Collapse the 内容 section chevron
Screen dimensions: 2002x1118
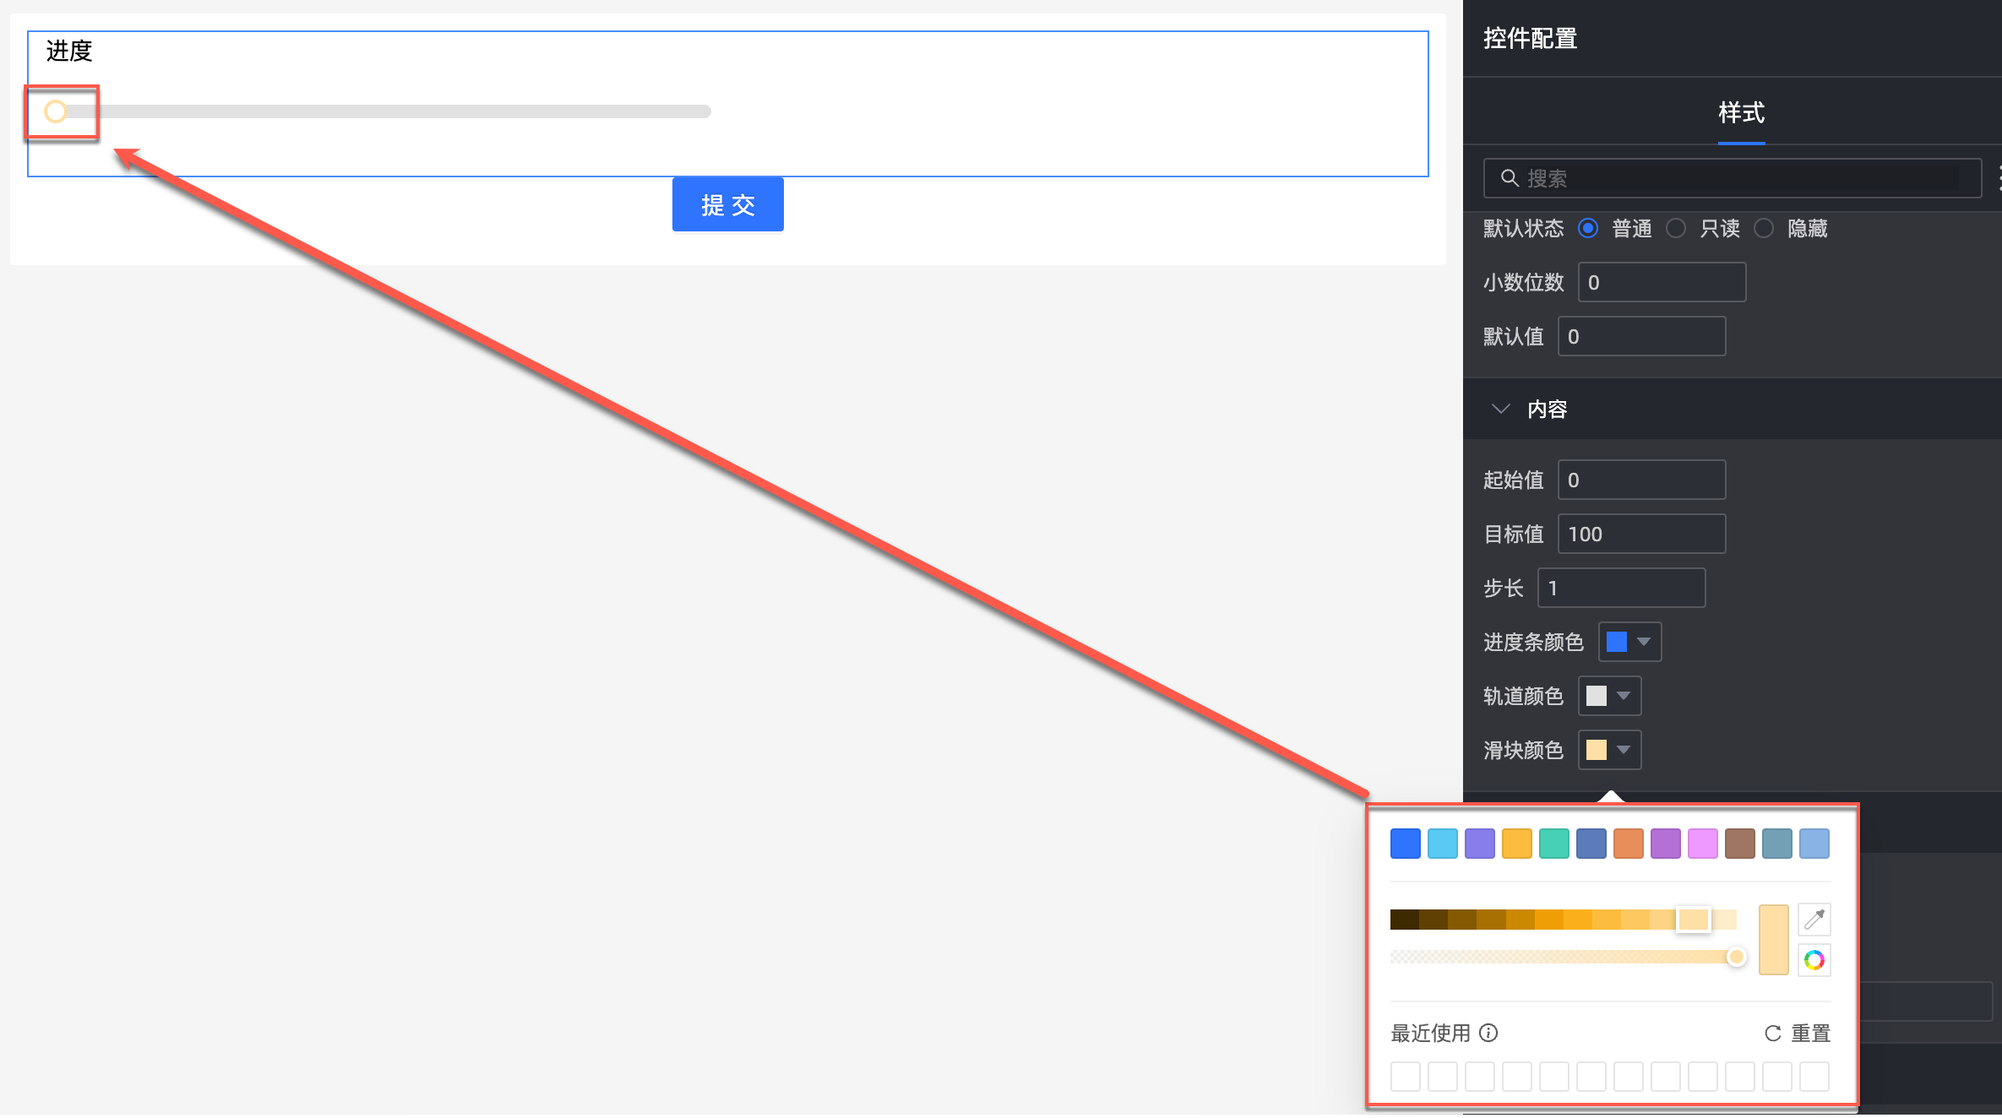pos(1500,410)
